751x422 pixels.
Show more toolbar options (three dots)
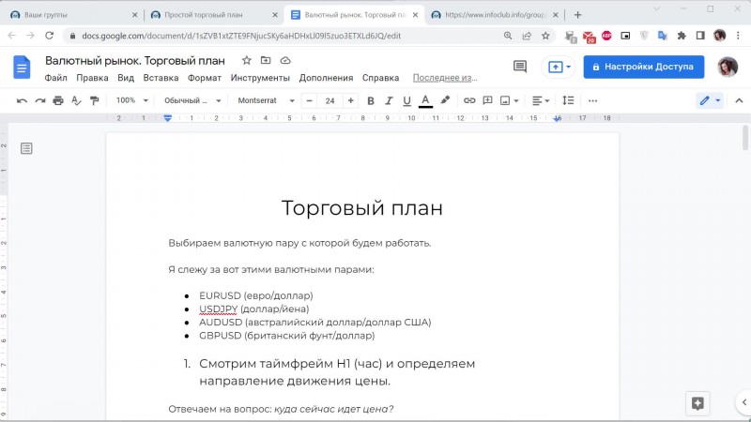pyautogui.click(x=592, y=100)
